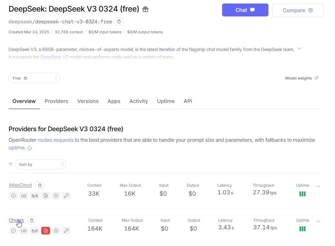
Task: Click the AtlasCloud pause icon
Action: point(56,195)
